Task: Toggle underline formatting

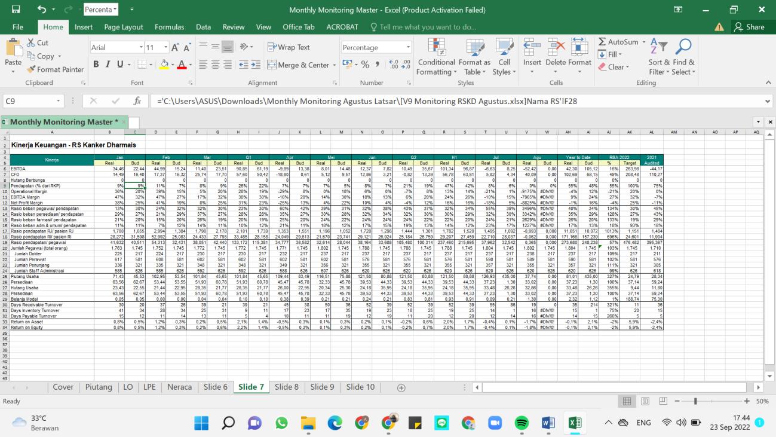Action: [120, 65]
